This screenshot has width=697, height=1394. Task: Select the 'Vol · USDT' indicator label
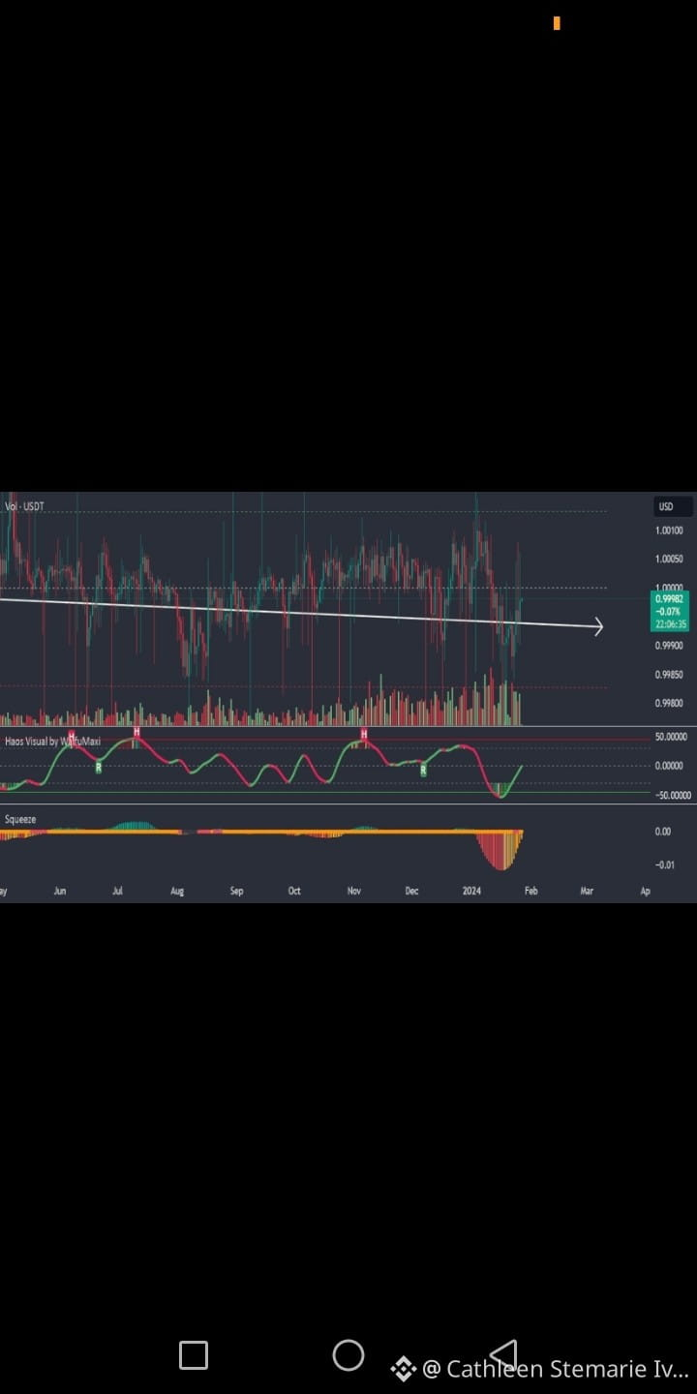click(24, 505)
